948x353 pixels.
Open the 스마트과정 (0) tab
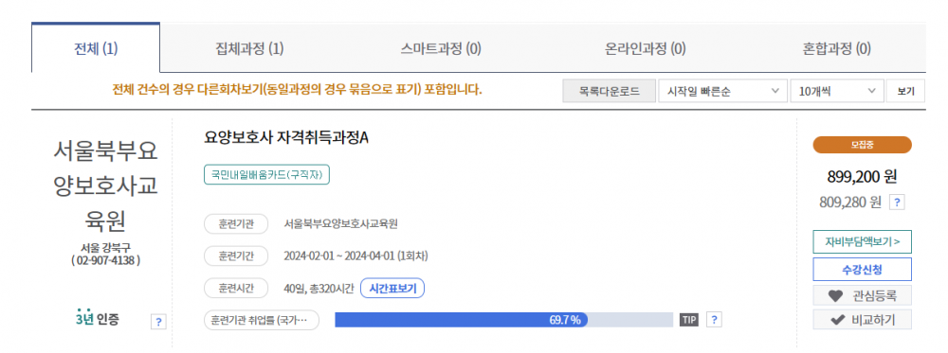pos(441,49)
